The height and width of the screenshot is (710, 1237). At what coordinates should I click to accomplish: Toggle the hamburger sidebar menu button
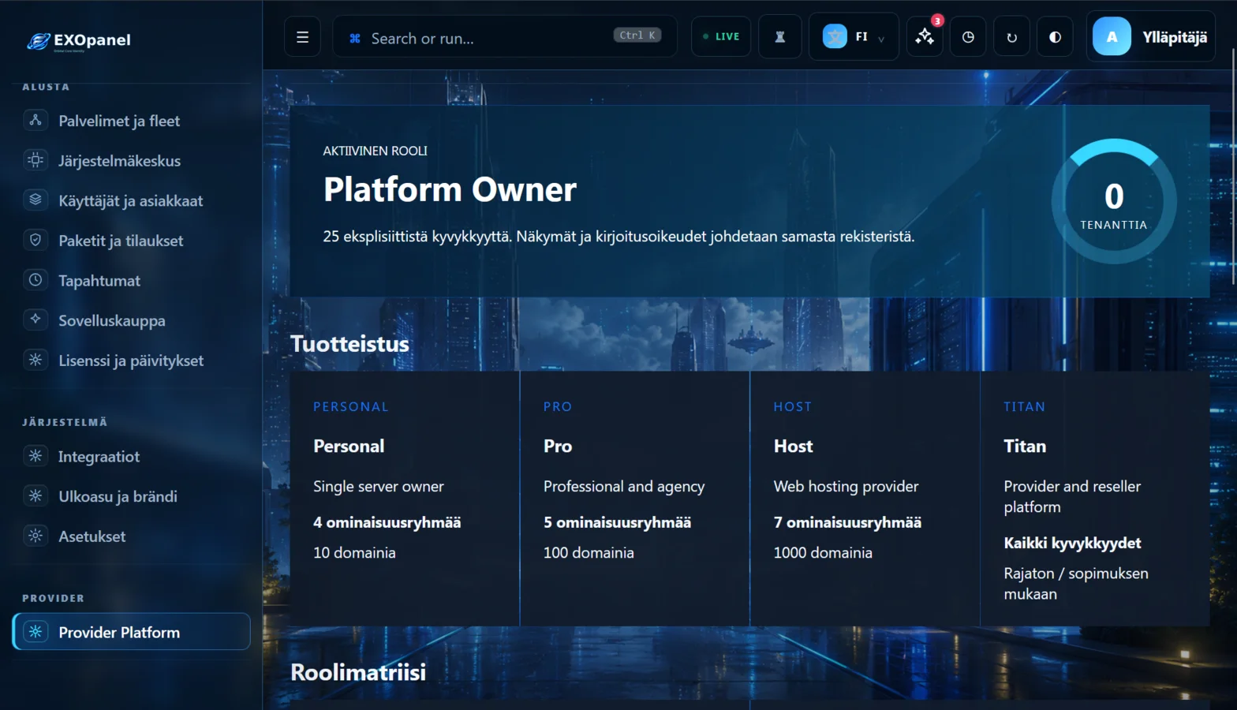pyautogui.click(x=302, y=37)
